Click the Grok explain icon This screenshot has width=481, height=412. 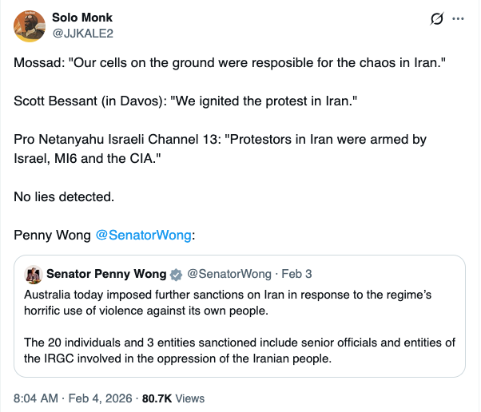tap(437, 18)
